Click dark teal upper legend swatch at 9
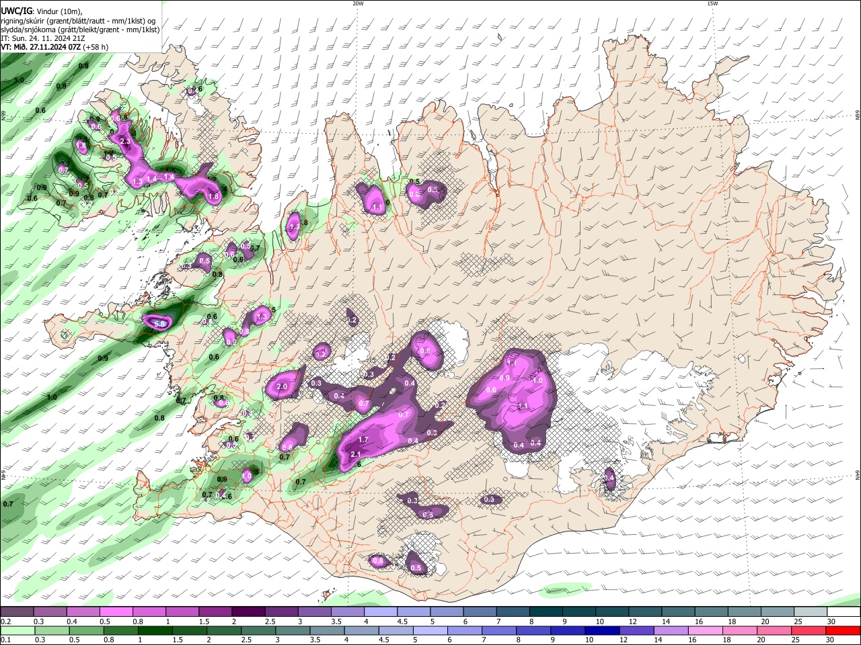This screenshot has height=645, width=861. [x=578, y=612]
